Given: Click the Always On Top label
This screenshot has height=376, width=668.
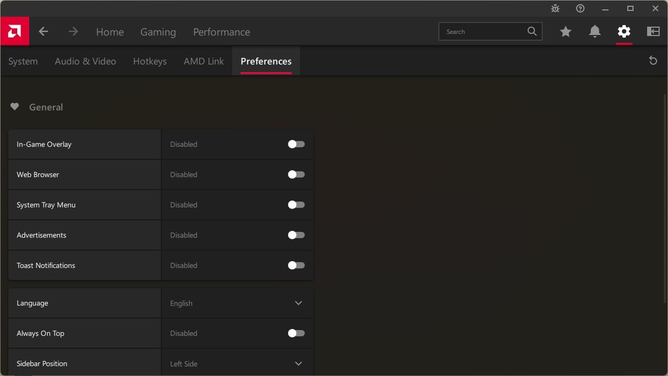Looking at the screenshot, I should (41, 333).
